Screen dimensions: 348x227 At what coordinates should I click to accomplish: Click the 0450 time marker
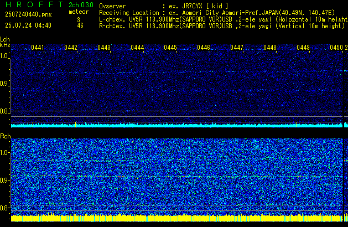pyautogui.click(x=336, y=48)
